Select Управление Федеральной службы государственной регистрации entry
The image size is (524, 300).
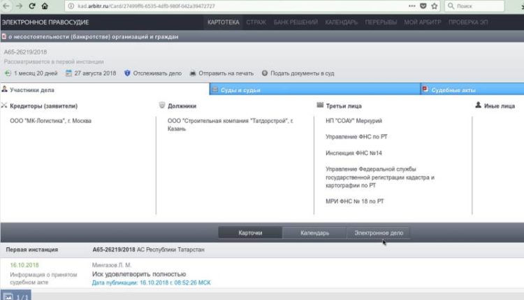380,177
